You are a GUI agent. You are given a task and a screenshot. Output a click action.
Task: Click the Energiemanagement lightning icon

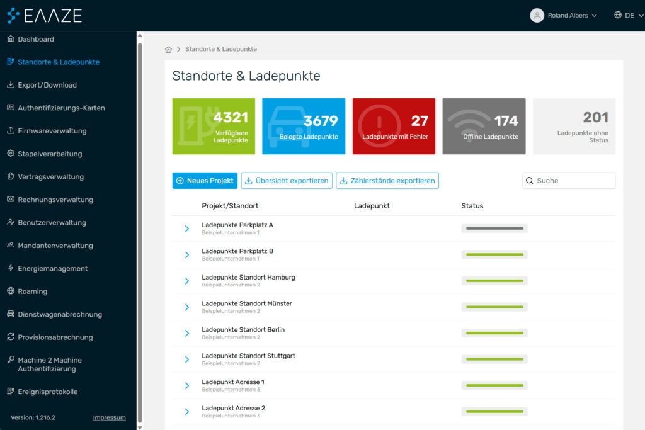[x=11, y=268]
